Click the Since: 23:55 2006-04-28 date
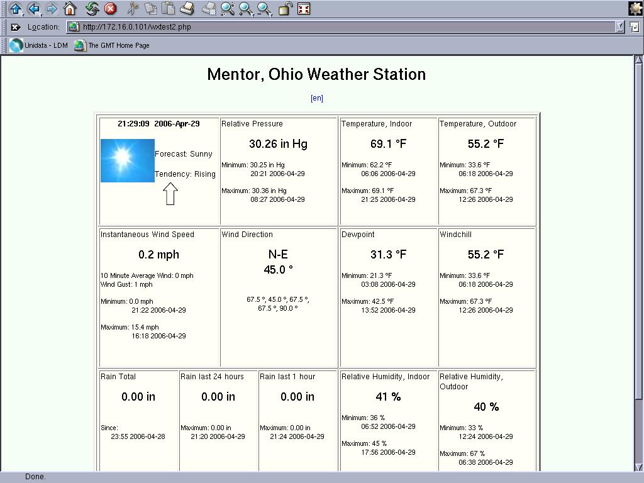 (138, 436)
